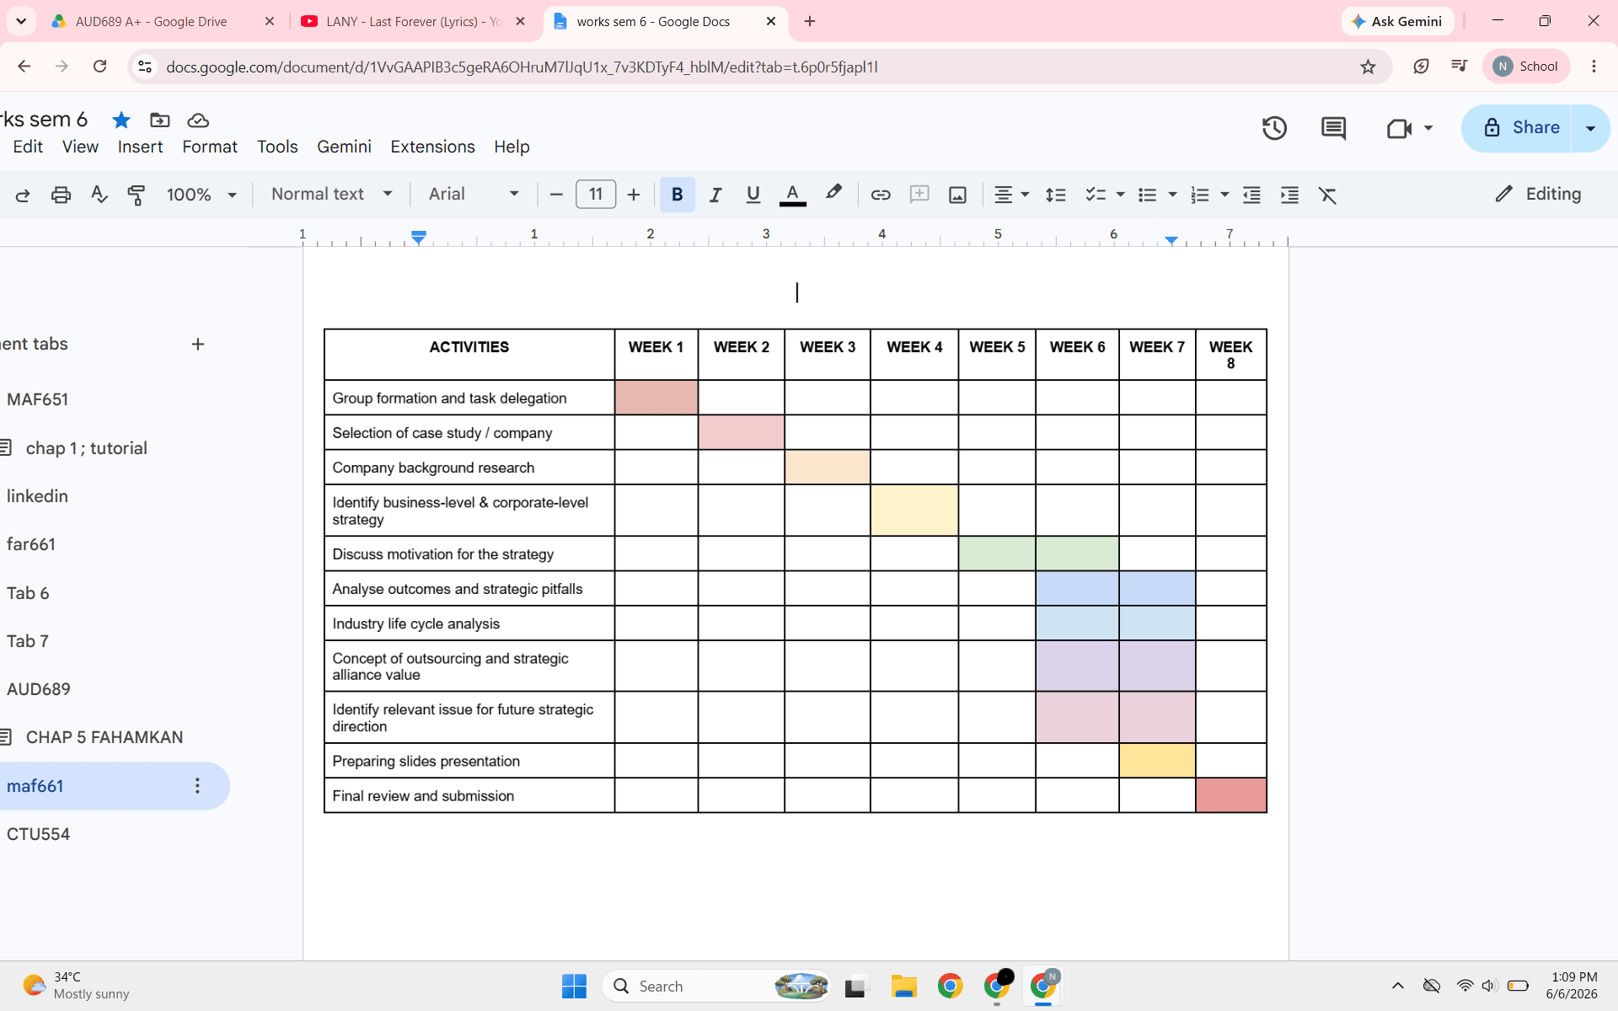Open the 100% zoom dropdown
Screen dimensions: 1618x1011
click(201, 195)
